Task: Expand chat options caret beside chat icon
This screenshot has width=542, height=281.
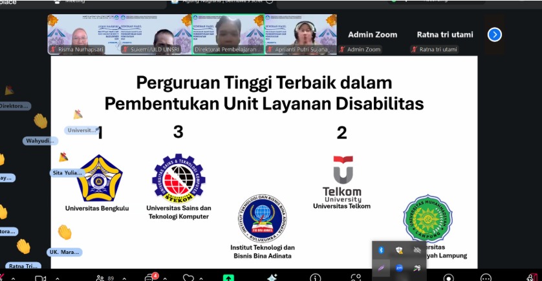Action: point(165,278)
